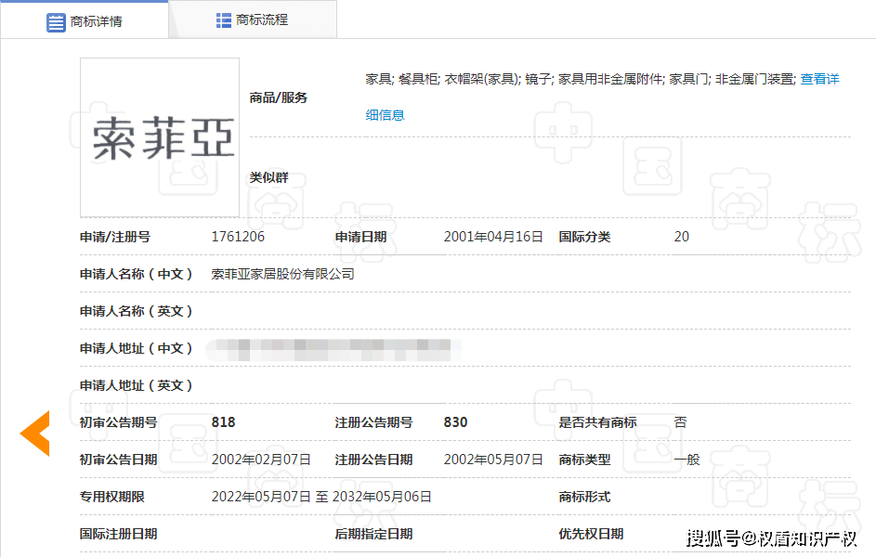Screen dimensions: 876x557
Task: Select application date 2001年04月16日
Action: [x=493, y=237]
